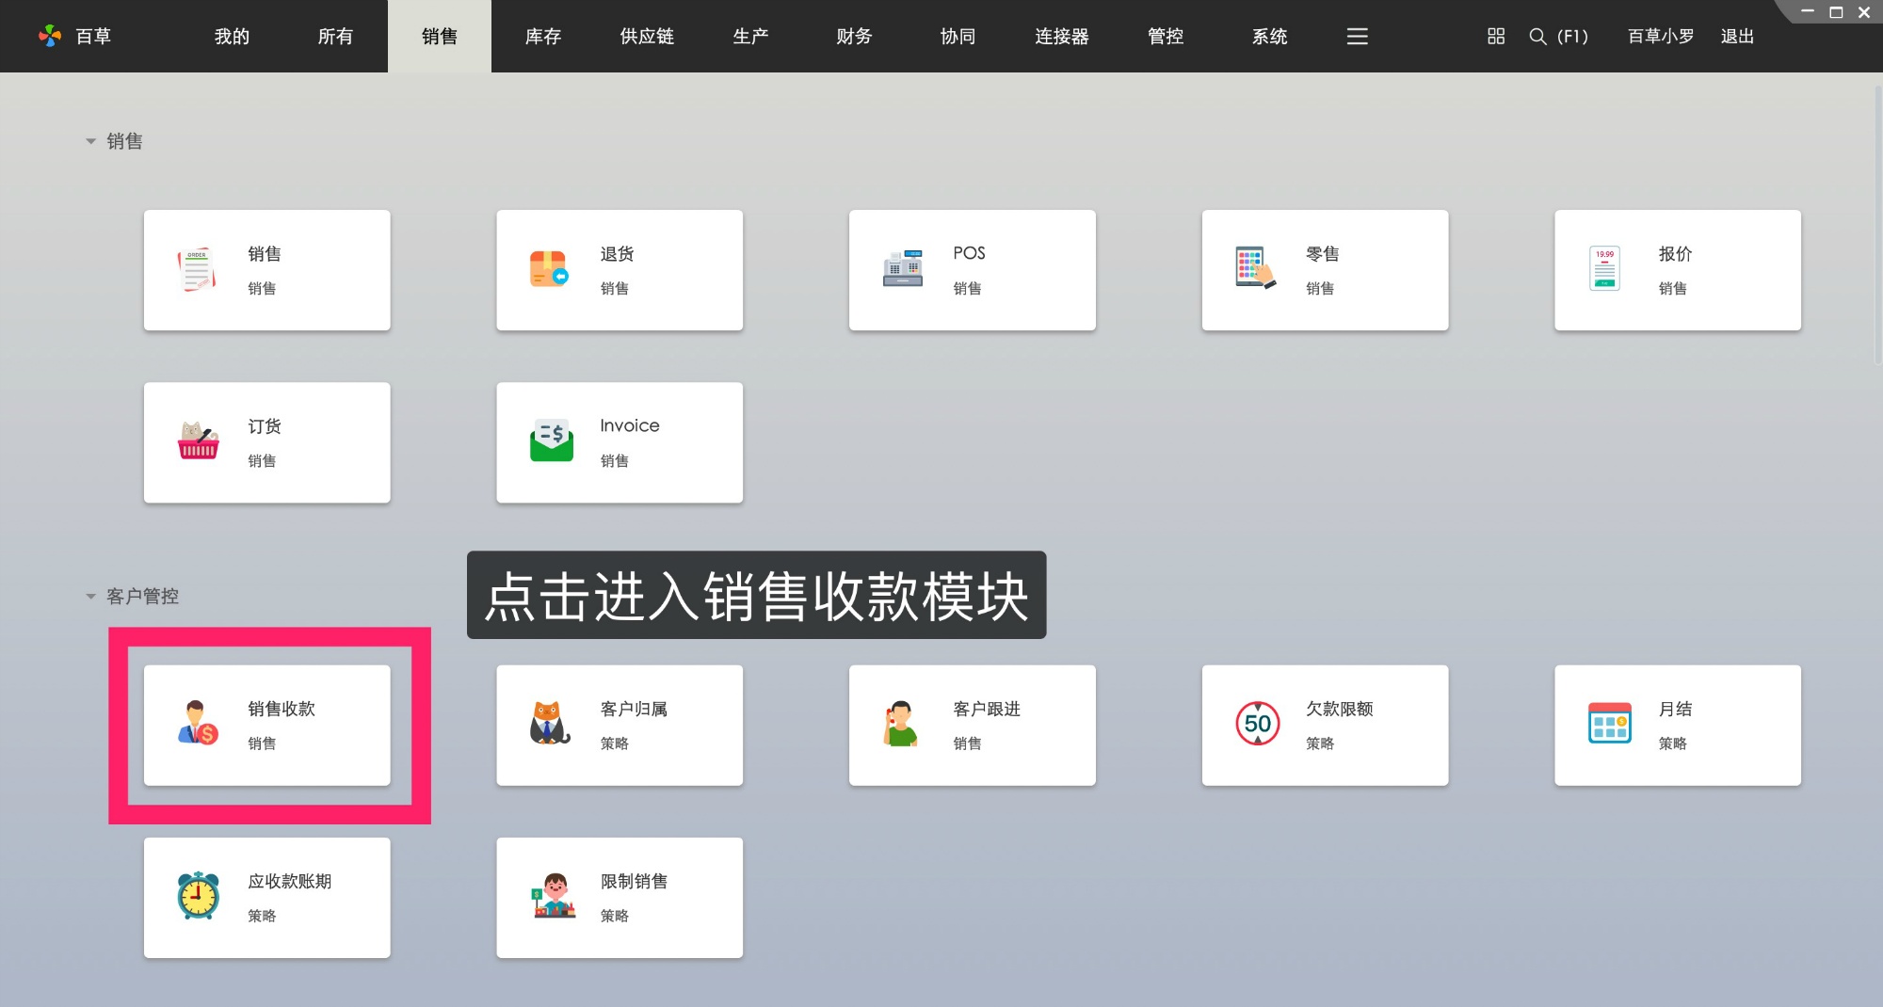Collapse the 客户管控 section

click(91, 596)
